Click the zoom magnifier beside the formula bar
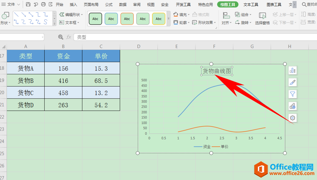The width and height of the screenshot is (317, 180). pyautogui.click(x=61, y=37)
